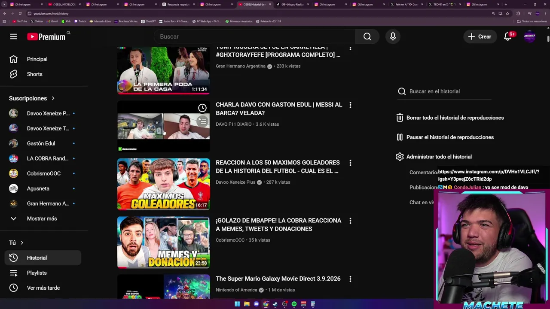
Task: Click the Mercado Libre bookmark
Action: pos(100,21)
